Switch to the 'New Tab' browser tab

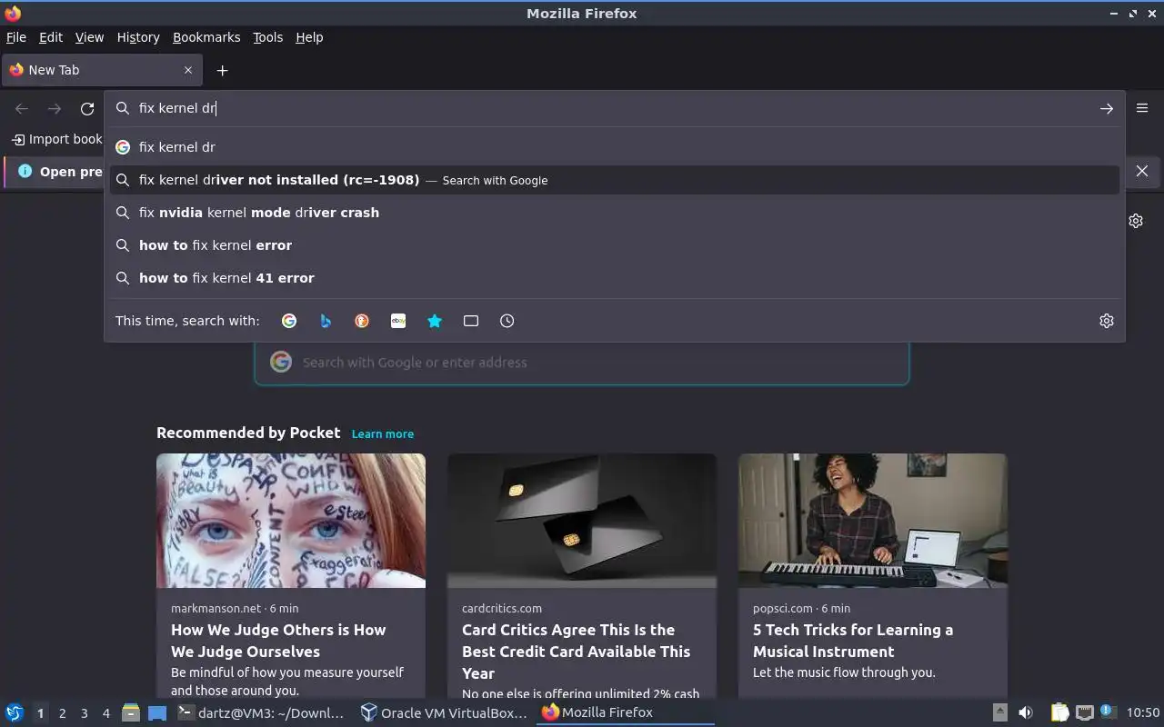click(100, 70)
